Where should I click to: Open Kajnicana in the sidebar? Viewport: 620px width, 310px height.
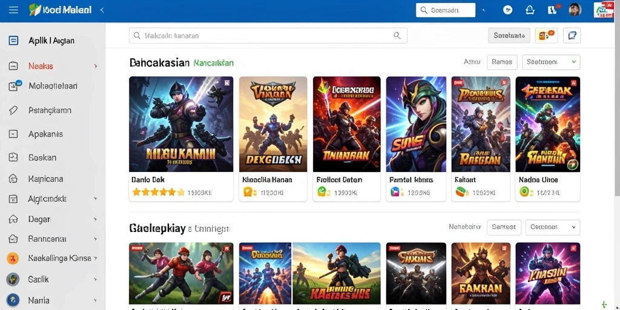tap(45, 179)
